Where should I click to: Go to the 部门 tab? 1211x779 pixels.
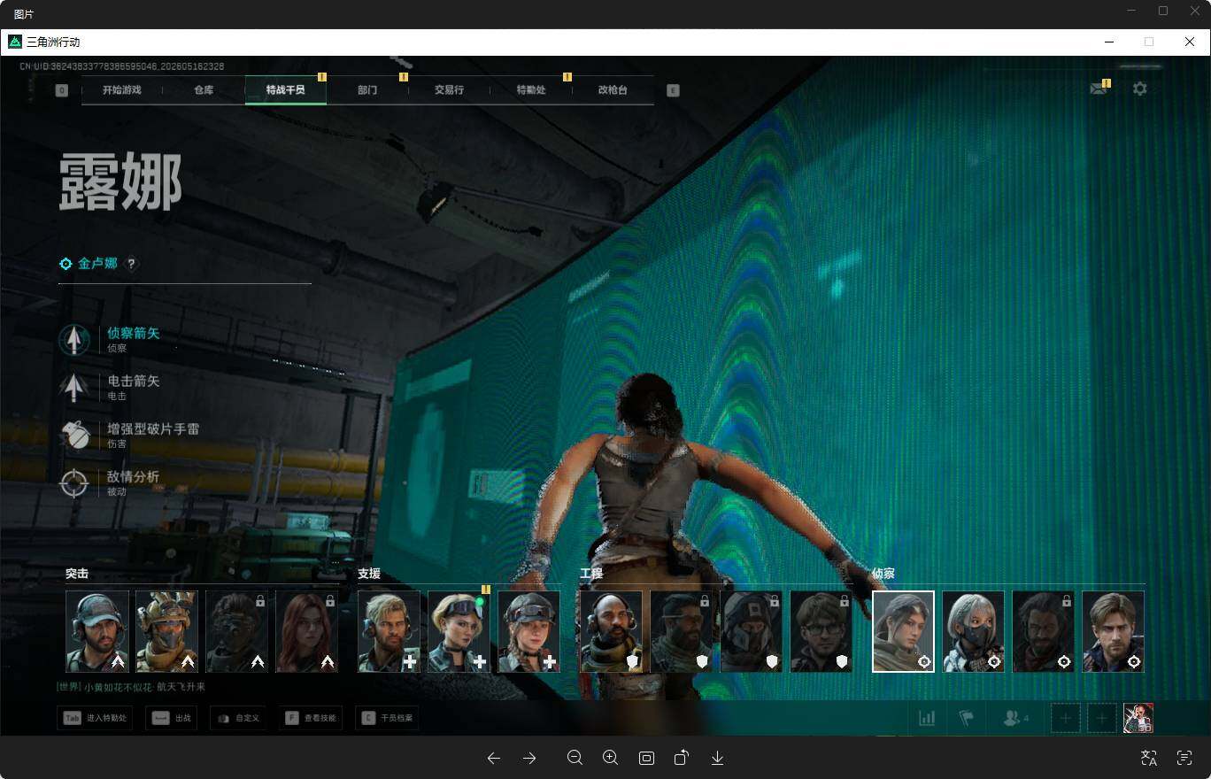(x=367, y=90)
